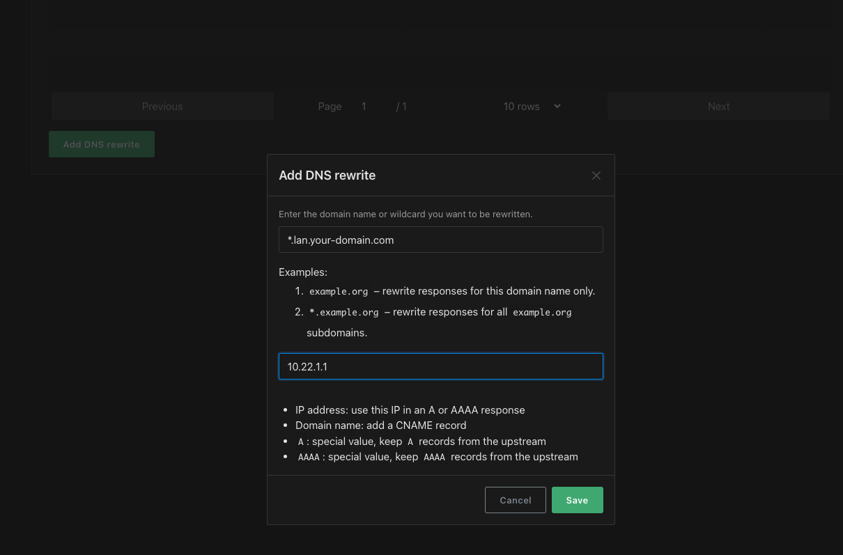Click the domain name field containing *.lan.your-domain.com
Image resolution: width=843 pixels, height=555 pixels.
point(440,240)
